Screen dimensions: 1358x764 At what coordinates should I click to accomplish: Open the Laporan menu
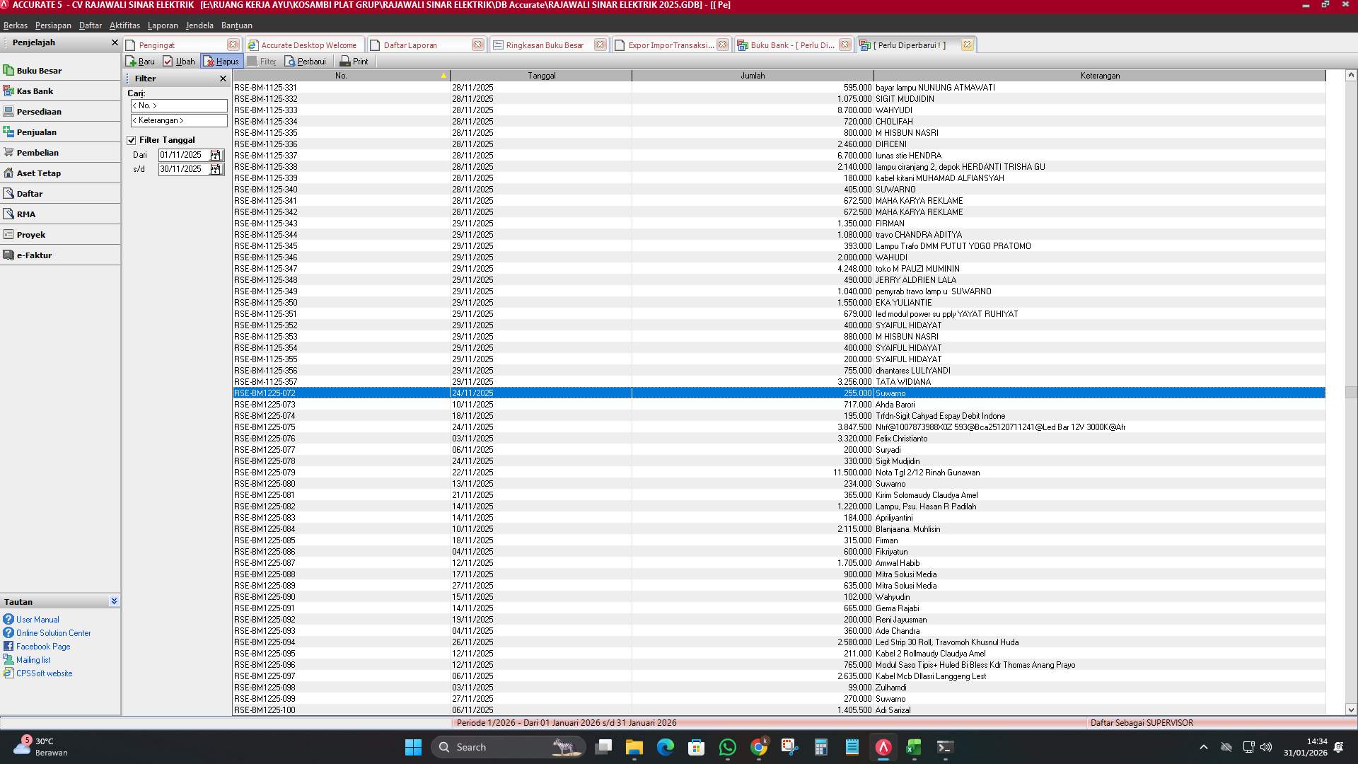click(x=163, y=25)
